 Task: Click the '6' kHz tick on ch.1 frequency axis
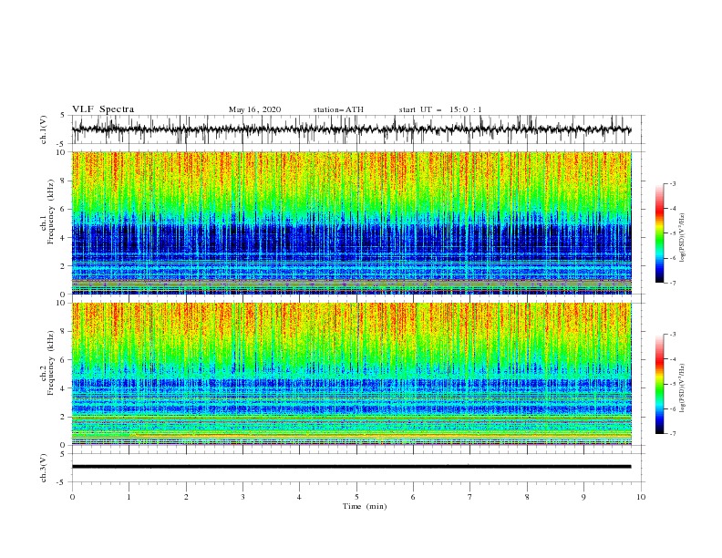(64, 210)
